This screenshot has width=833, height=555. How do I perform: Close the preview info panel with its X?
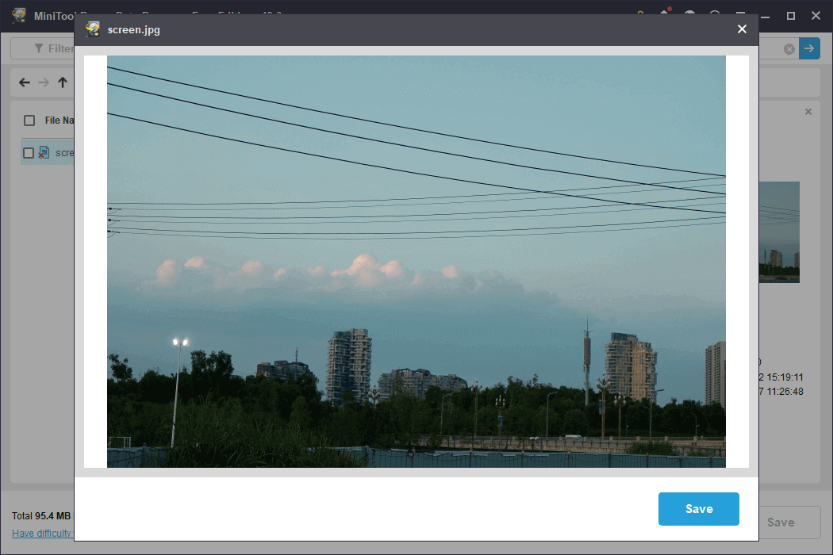coord(808,111)
